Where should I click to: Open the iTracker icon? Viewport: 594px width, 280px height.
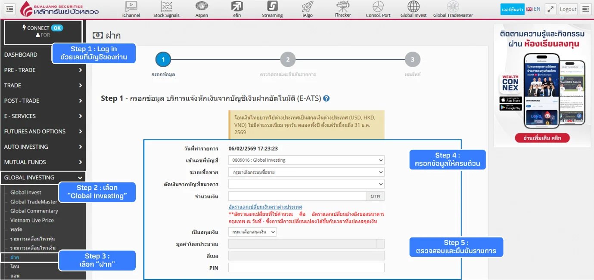(x=342, y=7)
